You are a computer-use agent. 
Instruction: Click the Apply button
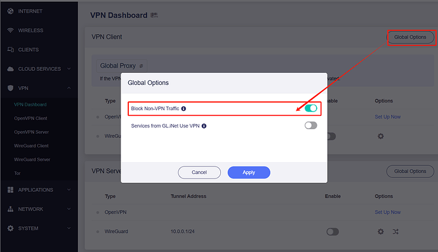(249, 173)
